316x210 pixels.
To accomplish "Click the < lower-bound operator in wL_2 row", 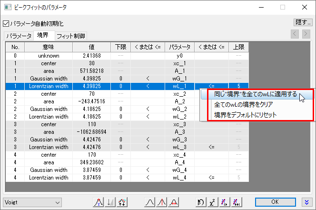I will click(148, 117).
